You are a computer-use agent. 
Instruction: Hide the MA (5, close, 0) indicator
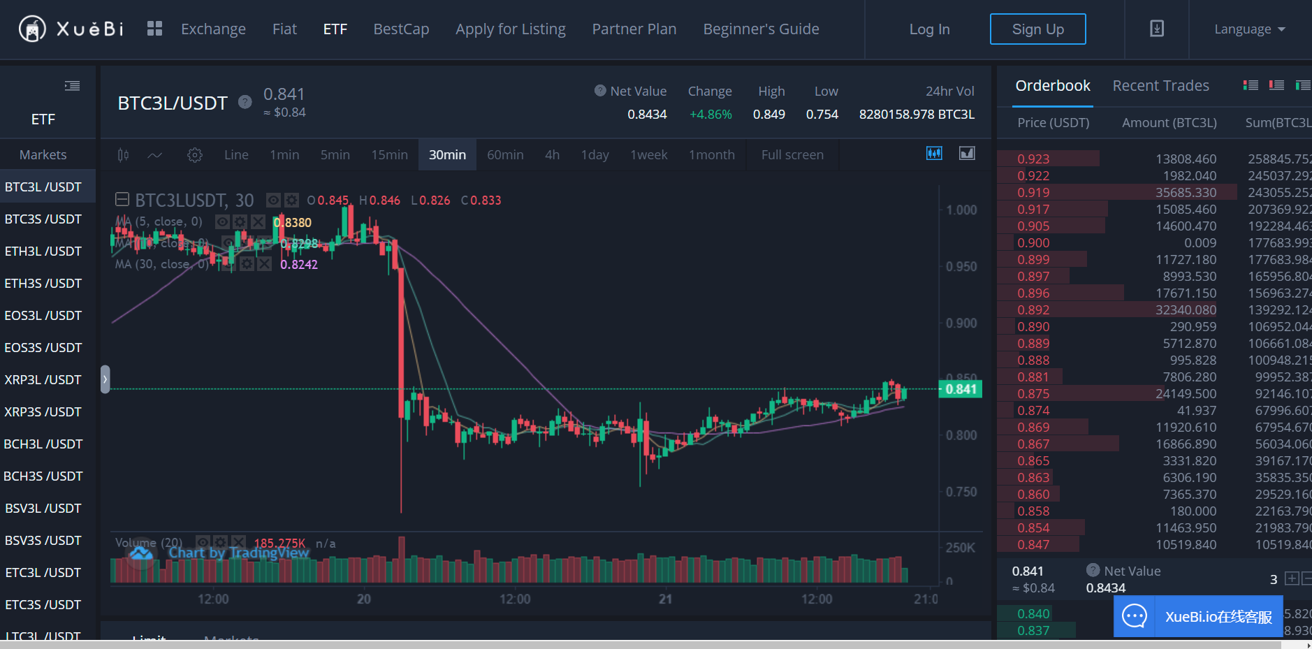[222, 222]
